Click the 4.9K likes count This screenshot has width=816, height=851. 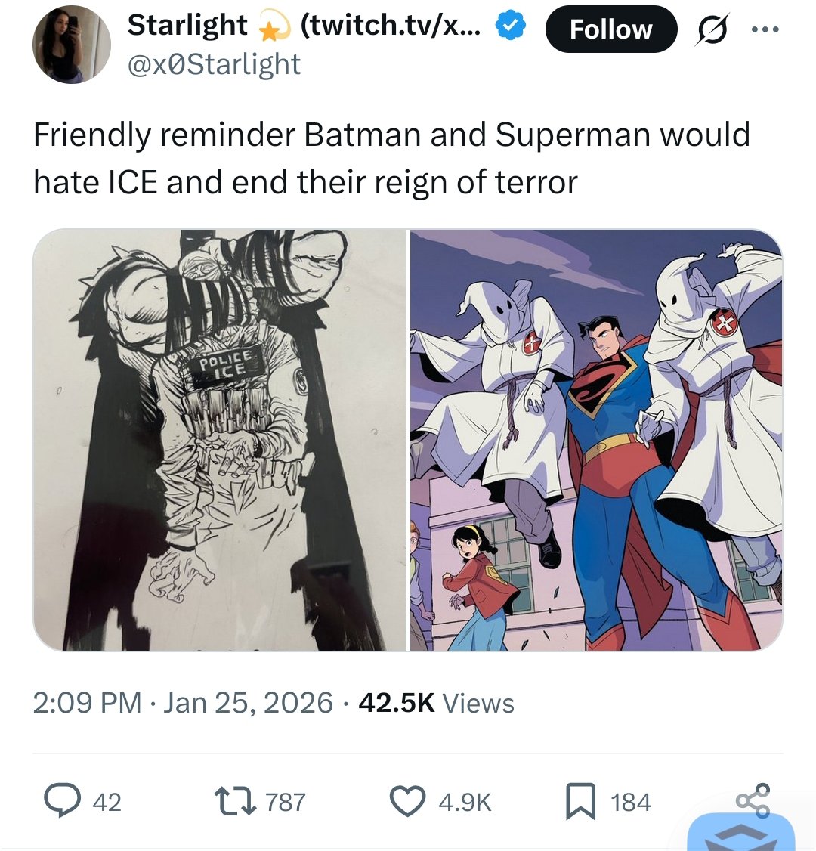pos(465,802)
